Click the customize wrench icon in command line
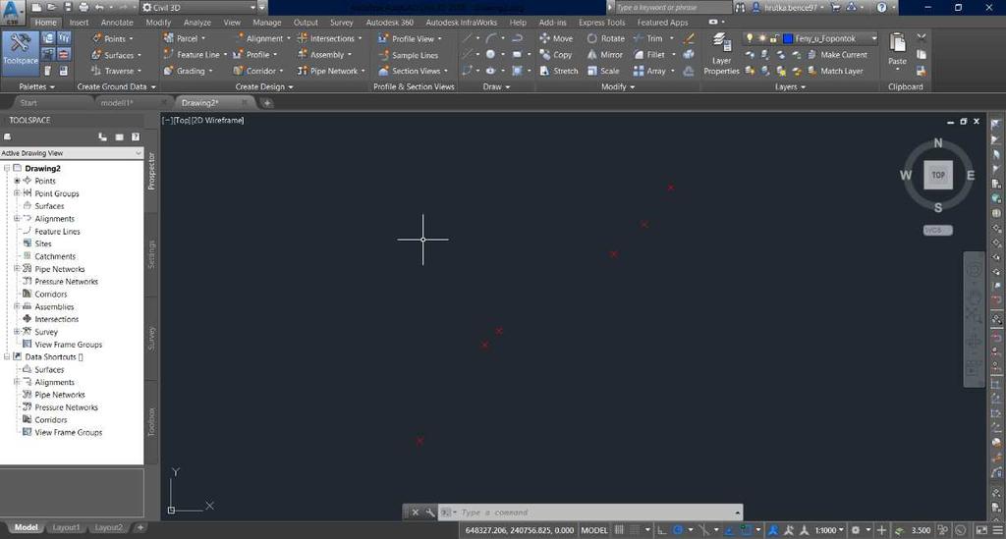Screen dimensions: 1006x539 point(430,512)
